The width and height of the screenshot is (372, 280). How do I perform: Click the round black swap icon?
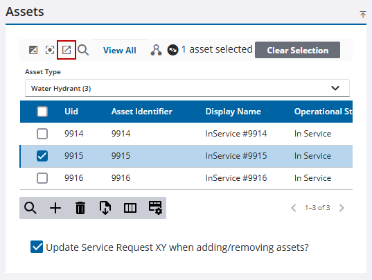172,50
